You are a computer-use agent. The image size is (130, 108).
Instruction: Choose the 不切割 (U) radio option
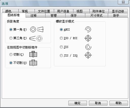[11, 63]
